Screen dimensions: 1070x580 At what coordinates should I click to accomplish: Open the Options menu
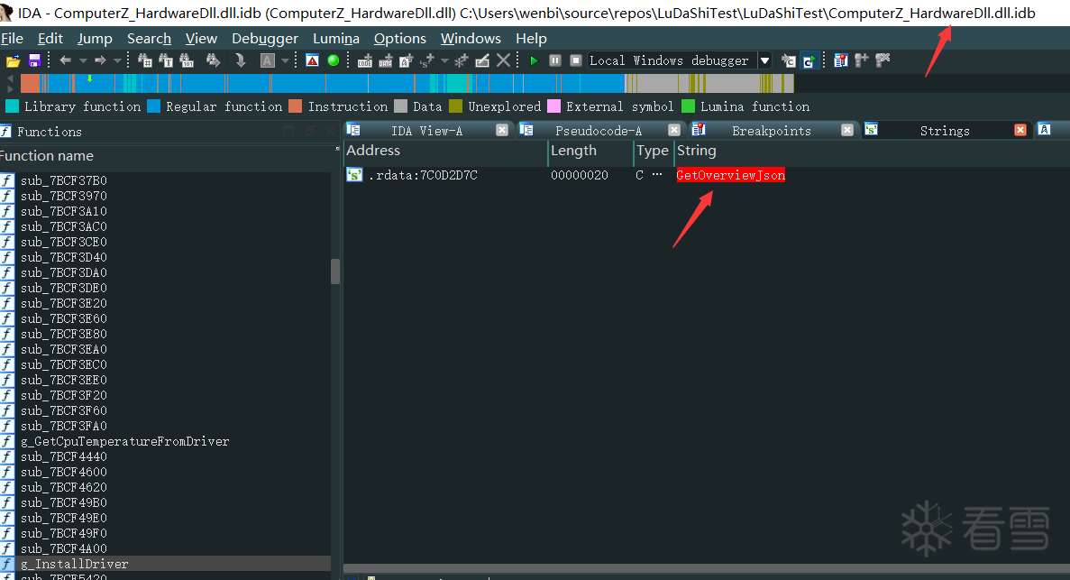tap(400, 38)
